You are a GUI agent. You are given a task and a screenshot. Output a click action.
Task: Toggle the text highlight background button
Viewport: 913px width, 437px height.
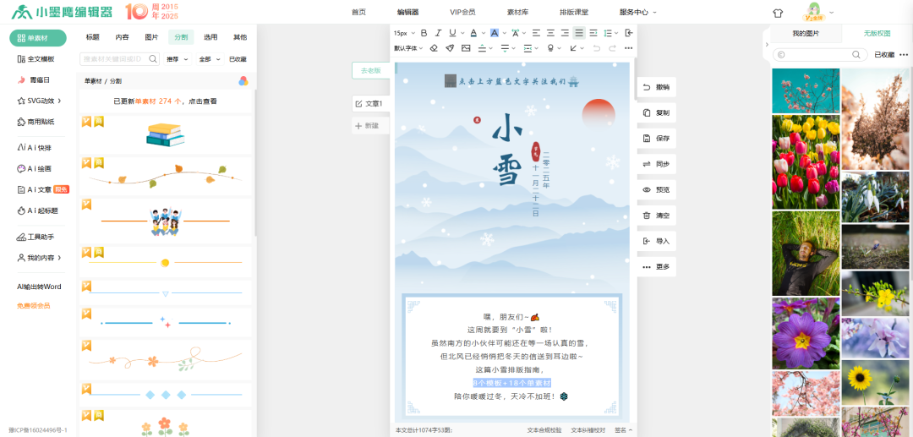(x=495, y=33)
